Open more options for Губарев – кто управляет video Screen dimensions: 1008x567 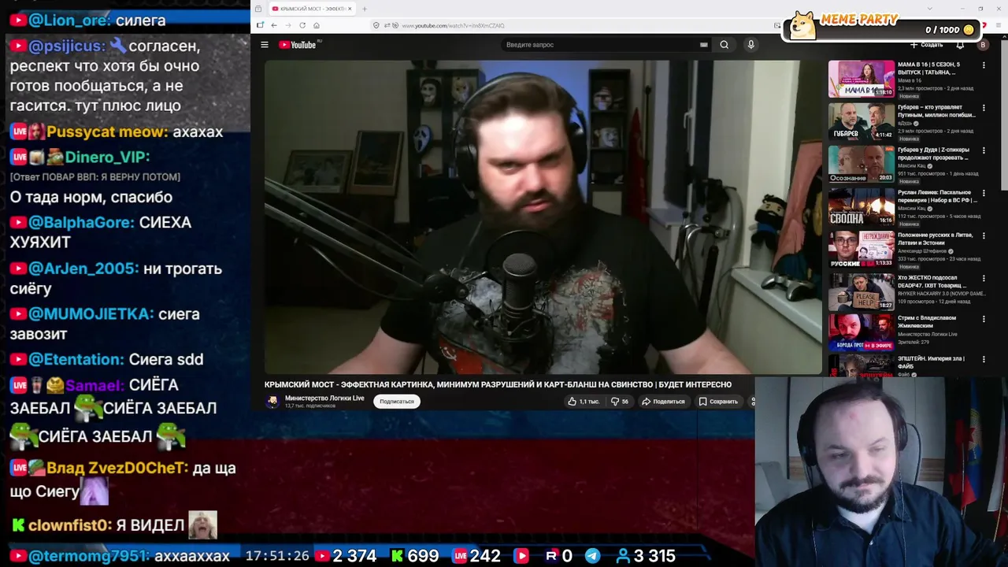(x=984, y=108)
